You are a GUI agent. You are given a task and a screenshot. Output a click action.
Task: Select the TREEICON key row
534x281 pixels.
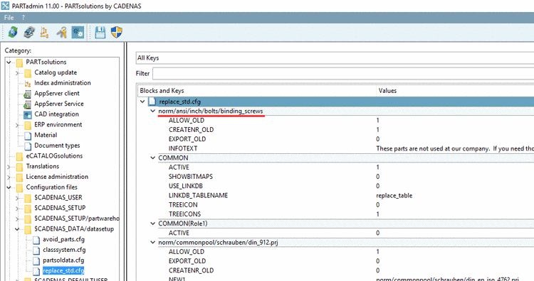183,204
